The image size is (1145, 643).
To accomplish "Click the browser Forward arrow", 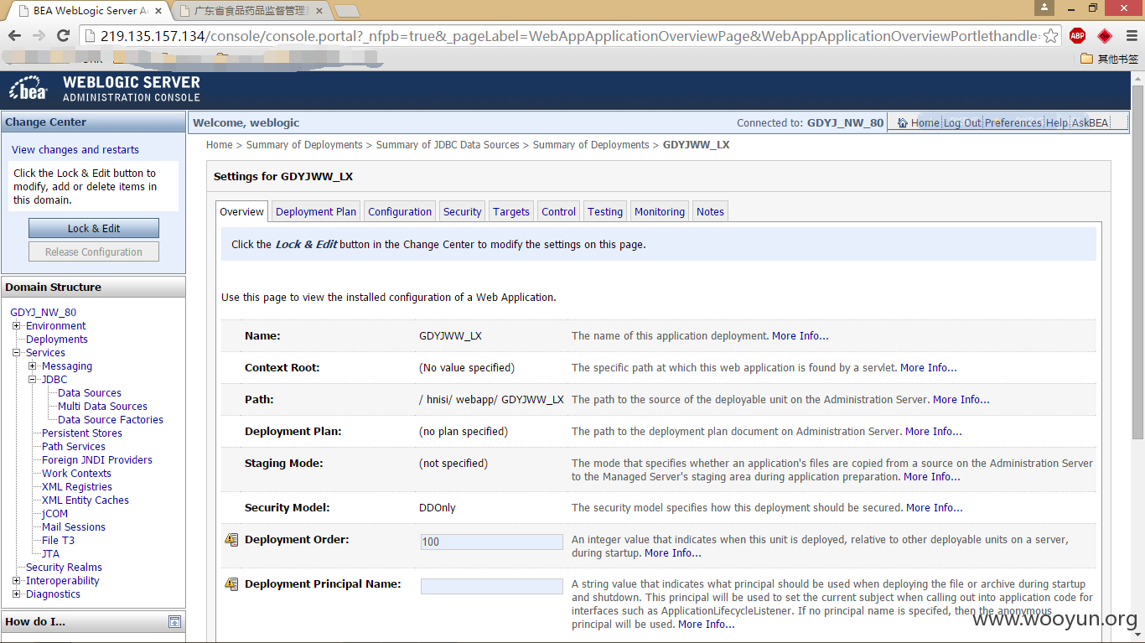I will [x=39, y=35].
